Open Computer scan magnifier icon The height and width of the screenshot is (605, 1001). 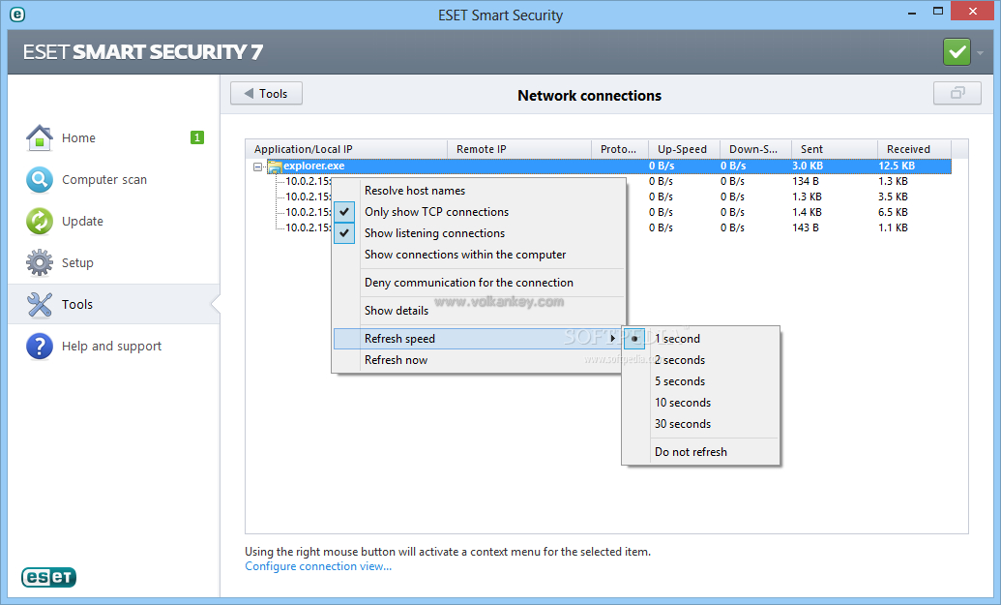[40, 180]
